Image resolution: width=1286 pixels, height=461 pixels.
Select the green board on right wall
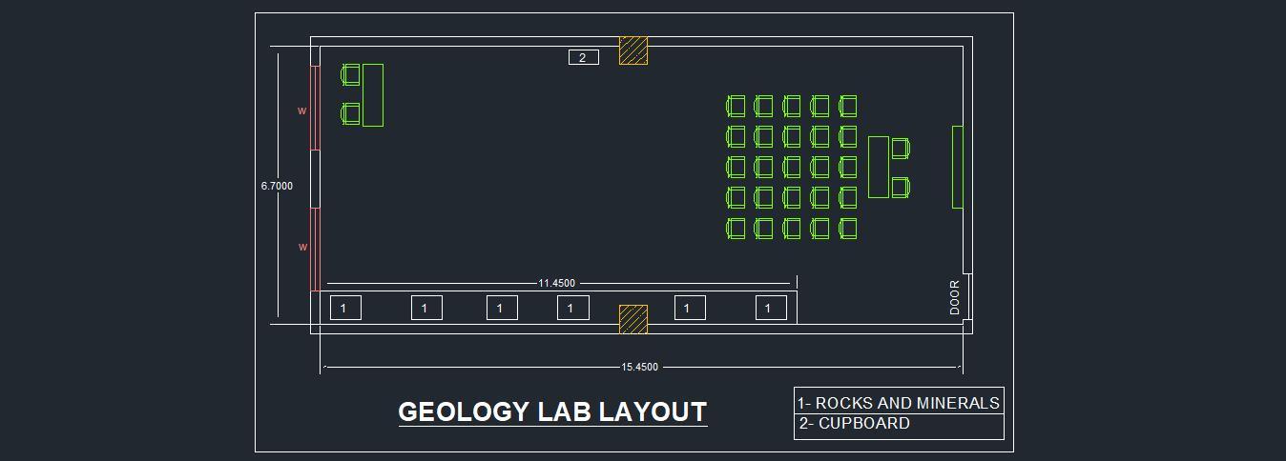click(958, 167)
